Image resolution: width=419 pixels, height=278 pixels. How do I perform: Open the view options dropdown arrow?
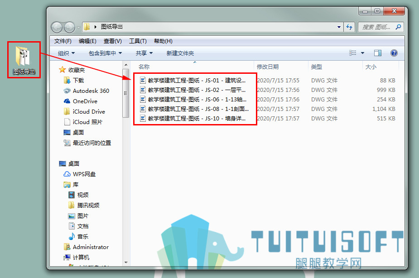click(363, 53)
